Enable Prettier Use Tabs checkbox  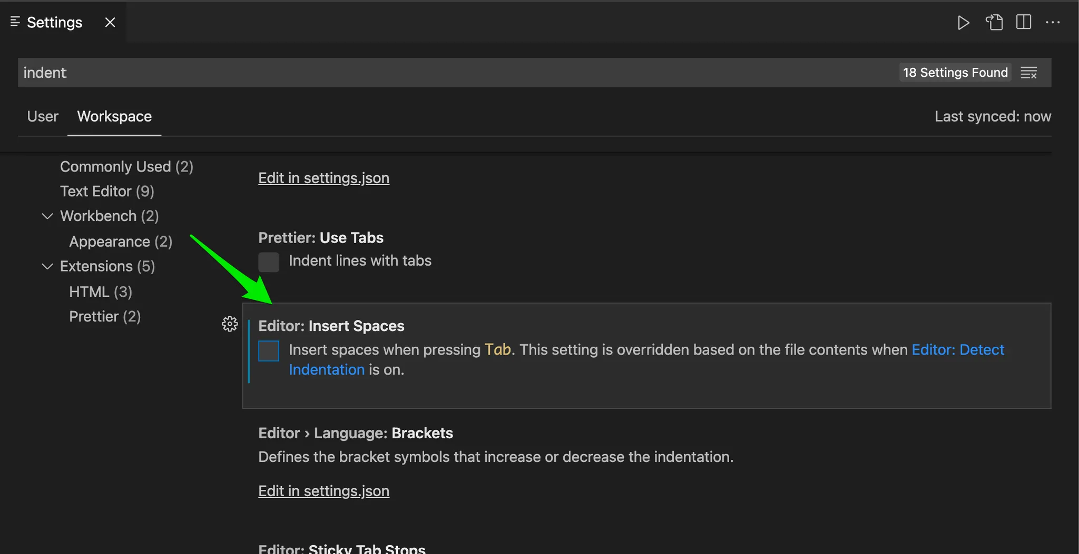coord(269,262)
